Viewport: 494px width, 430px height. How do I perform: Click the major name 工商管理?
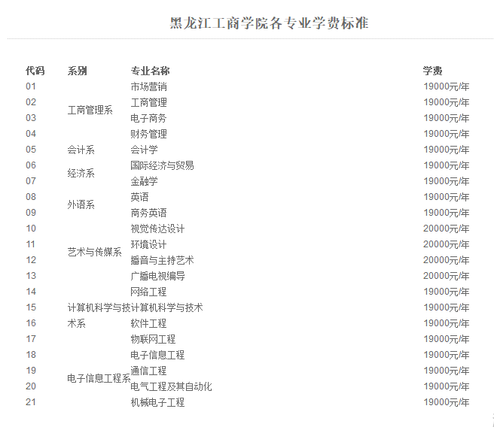(x=148, y=102)
